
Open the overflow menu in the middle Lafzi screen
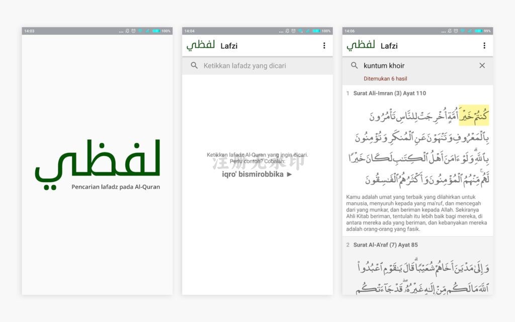pos(324,46)
